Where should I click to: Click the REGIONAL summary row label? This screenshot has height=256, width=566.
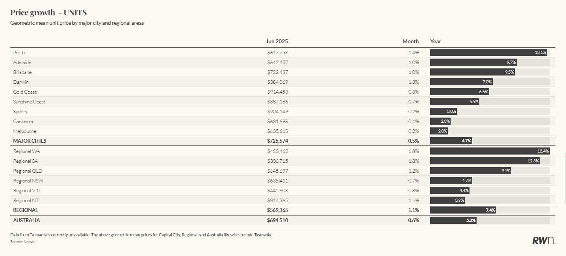[25, 210]
